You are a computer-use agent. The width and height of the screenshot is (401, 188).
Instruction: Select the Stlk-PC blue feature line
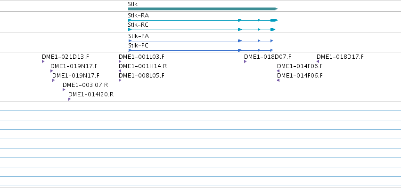[x=201, y=50]
